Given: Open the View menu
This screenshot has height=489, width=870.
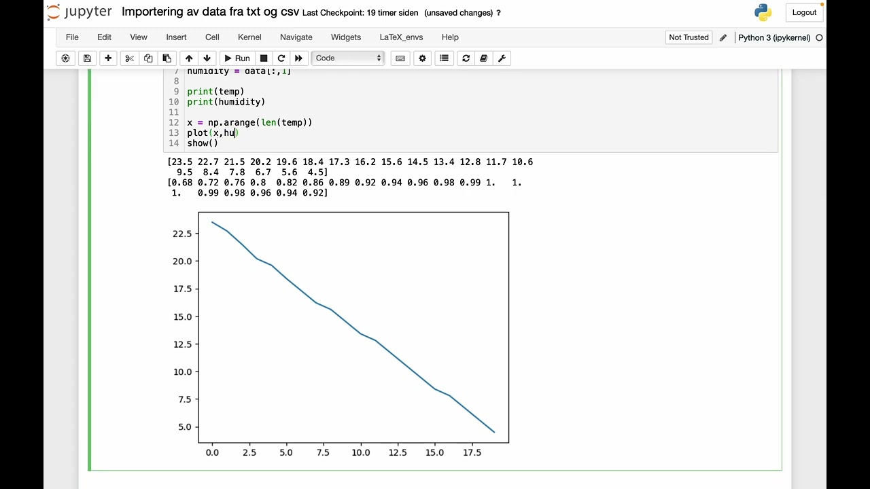Looking at the screenshot, I should pyautogui.click(x=139, y=37).
